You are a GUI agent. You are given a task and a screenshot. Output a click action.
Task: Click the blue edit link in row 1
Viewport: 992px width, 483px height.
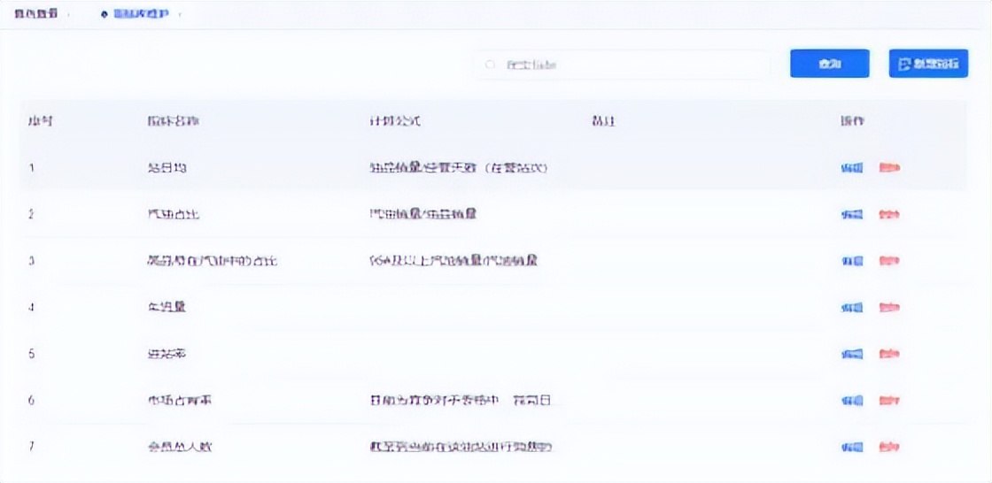[x=851, y=168]
